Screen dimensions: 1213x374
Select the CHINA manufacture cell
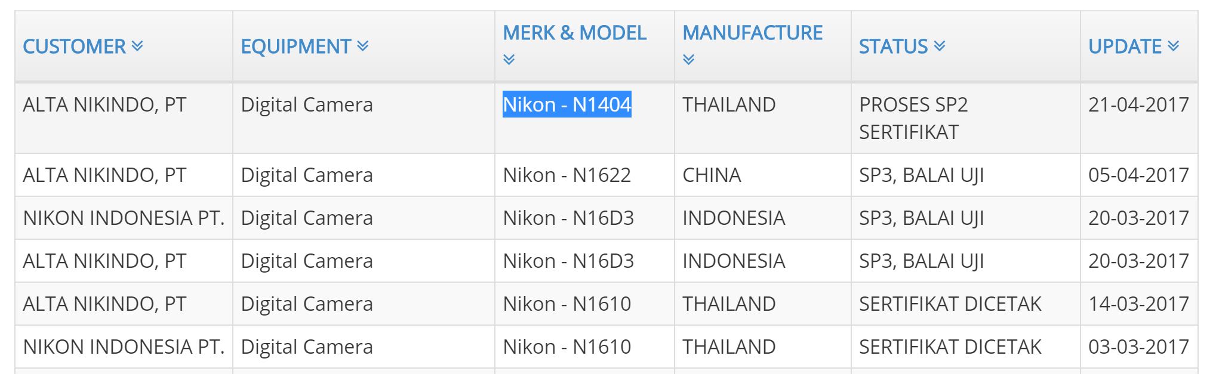pyautogui.click(x=712, y=175)
